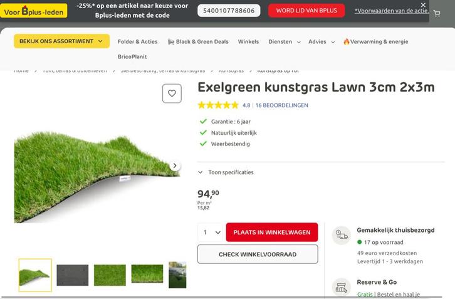455x299 pixels.
Task: Click the Voor Bplus-leden logo
Action: click(34, 11)
